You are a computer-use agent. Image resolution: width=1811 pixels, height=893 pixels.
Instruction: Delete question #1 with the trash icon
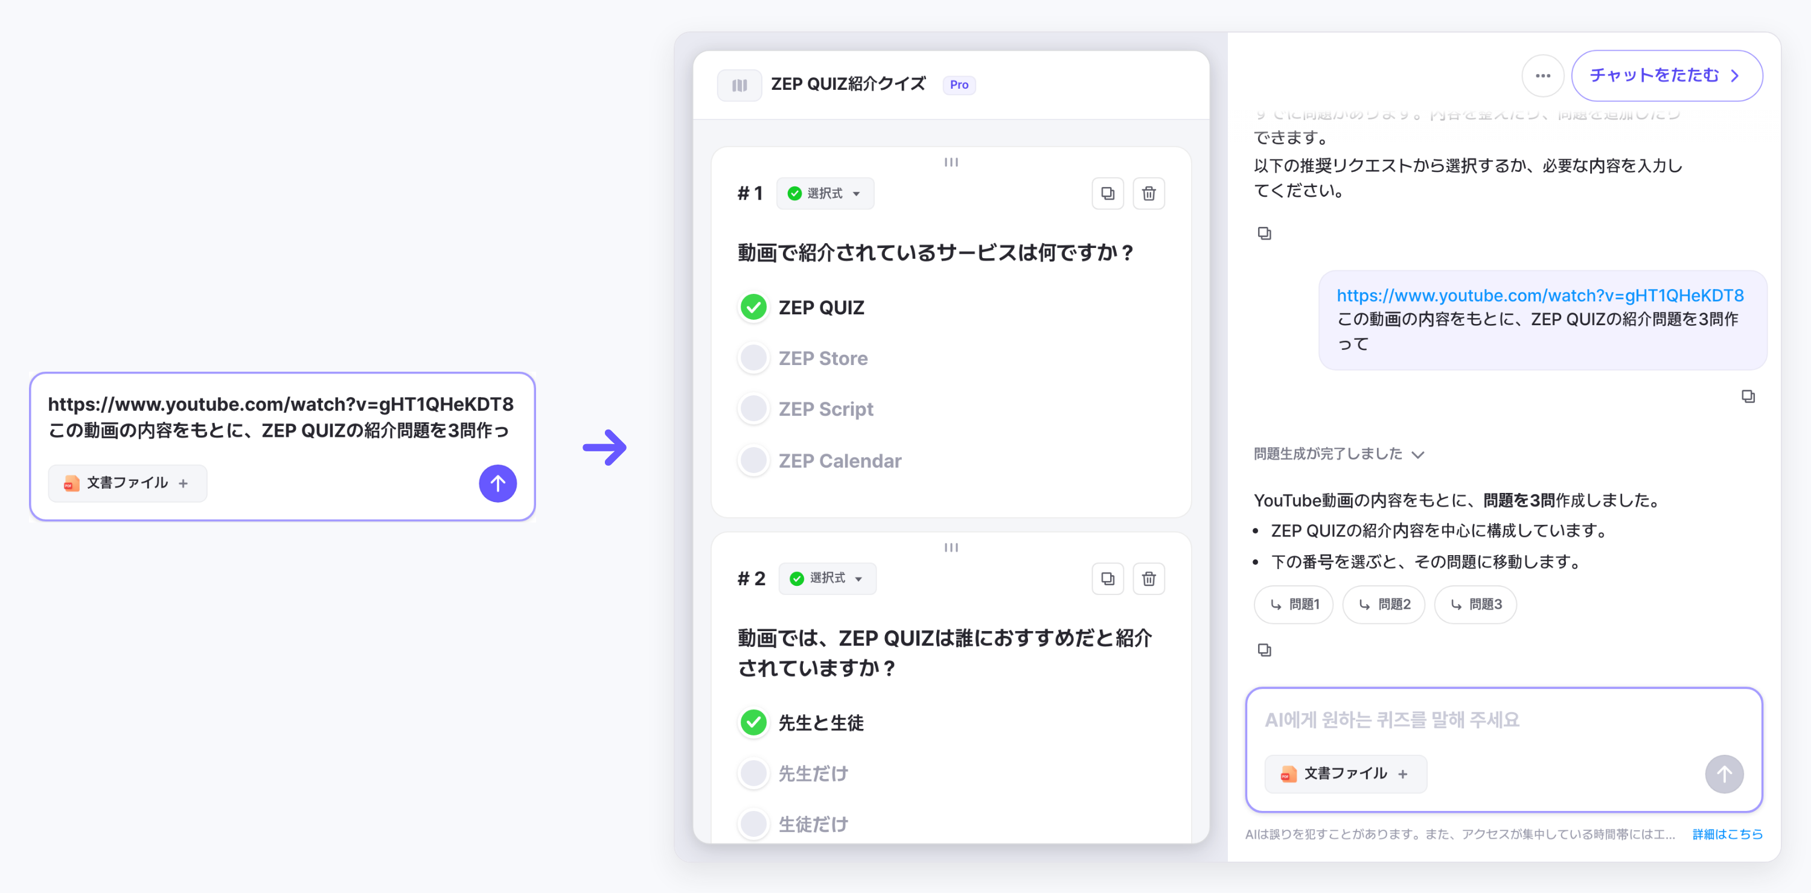click(x=1149, y=193)
